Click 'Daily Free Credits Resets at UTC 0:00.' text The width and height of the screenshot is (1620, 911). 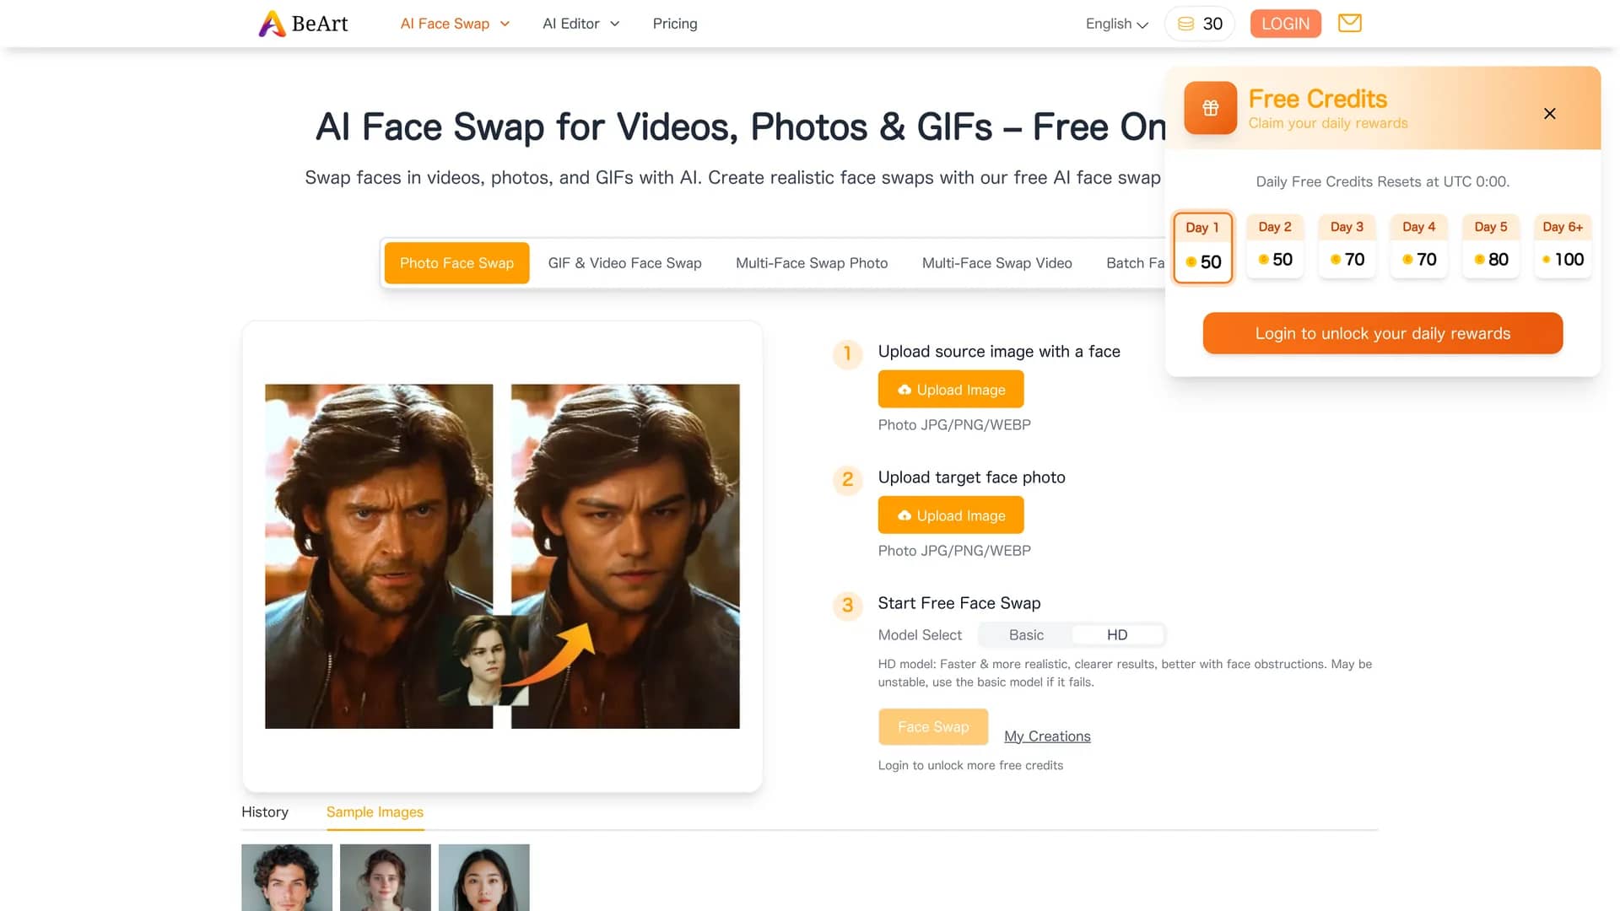[x=1382, y=181]
